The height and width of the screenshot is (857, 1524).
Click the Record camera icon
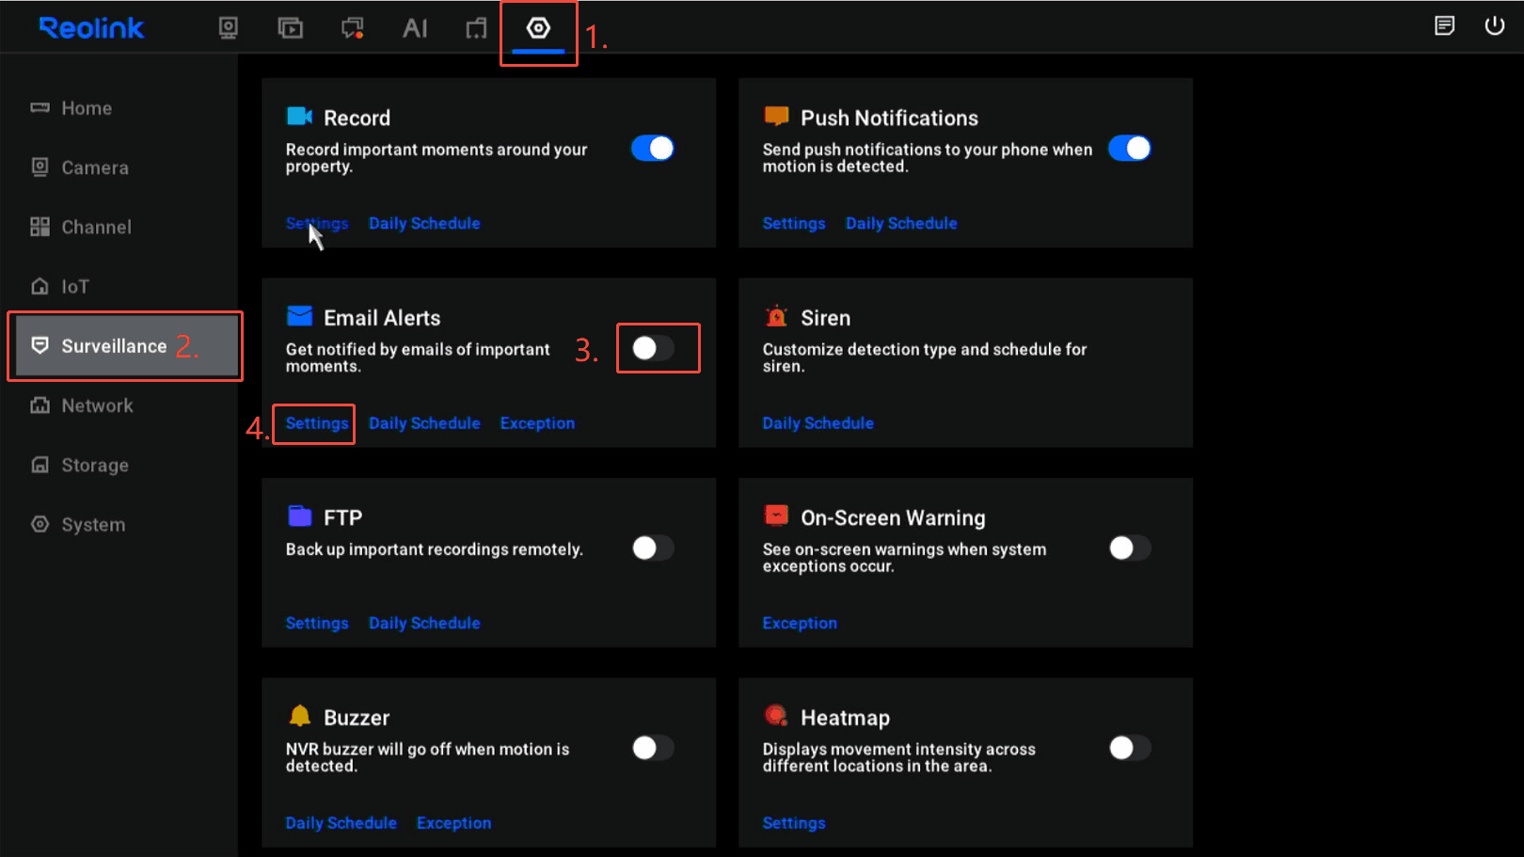(299, 116)
